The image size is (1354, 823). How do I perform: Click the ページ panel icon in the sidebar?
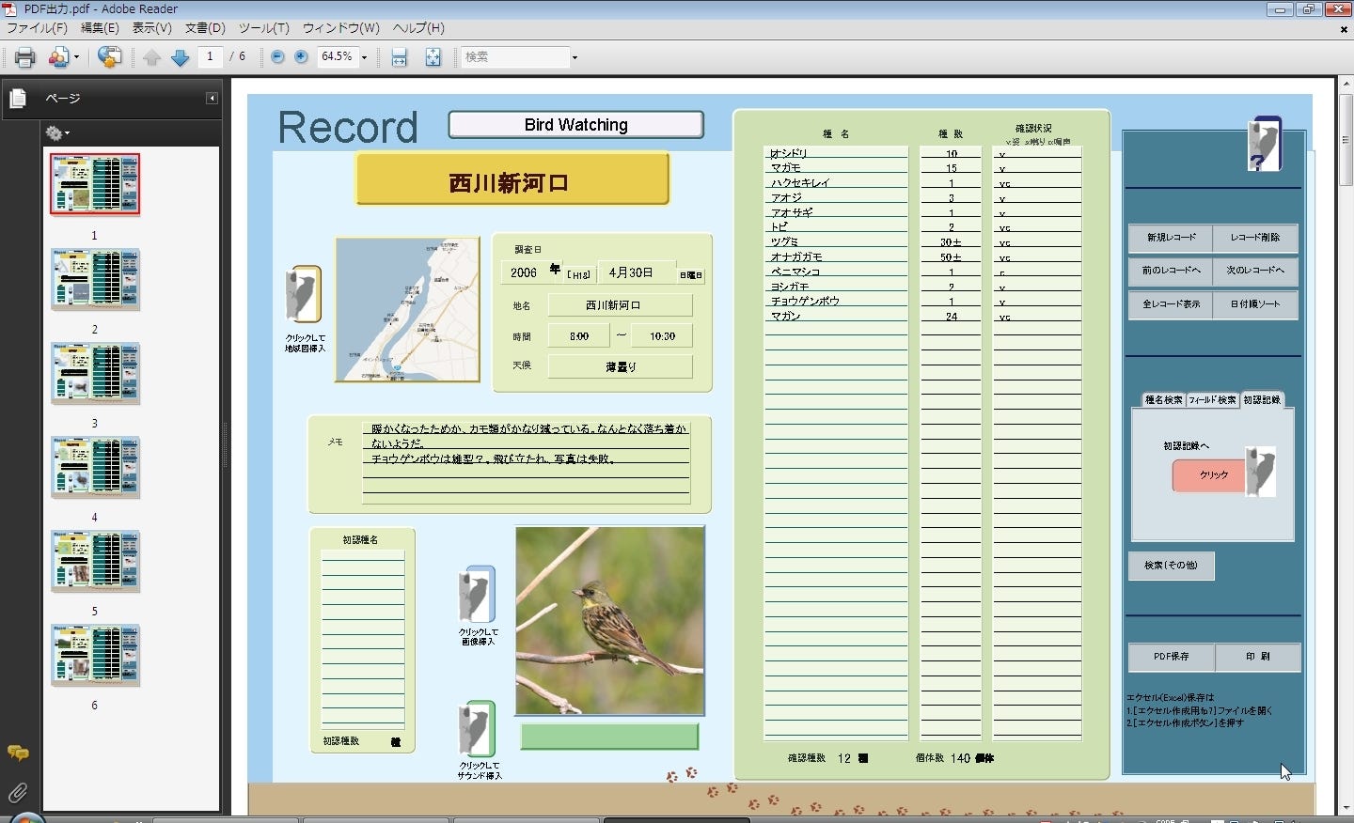(x=17, y=98)
